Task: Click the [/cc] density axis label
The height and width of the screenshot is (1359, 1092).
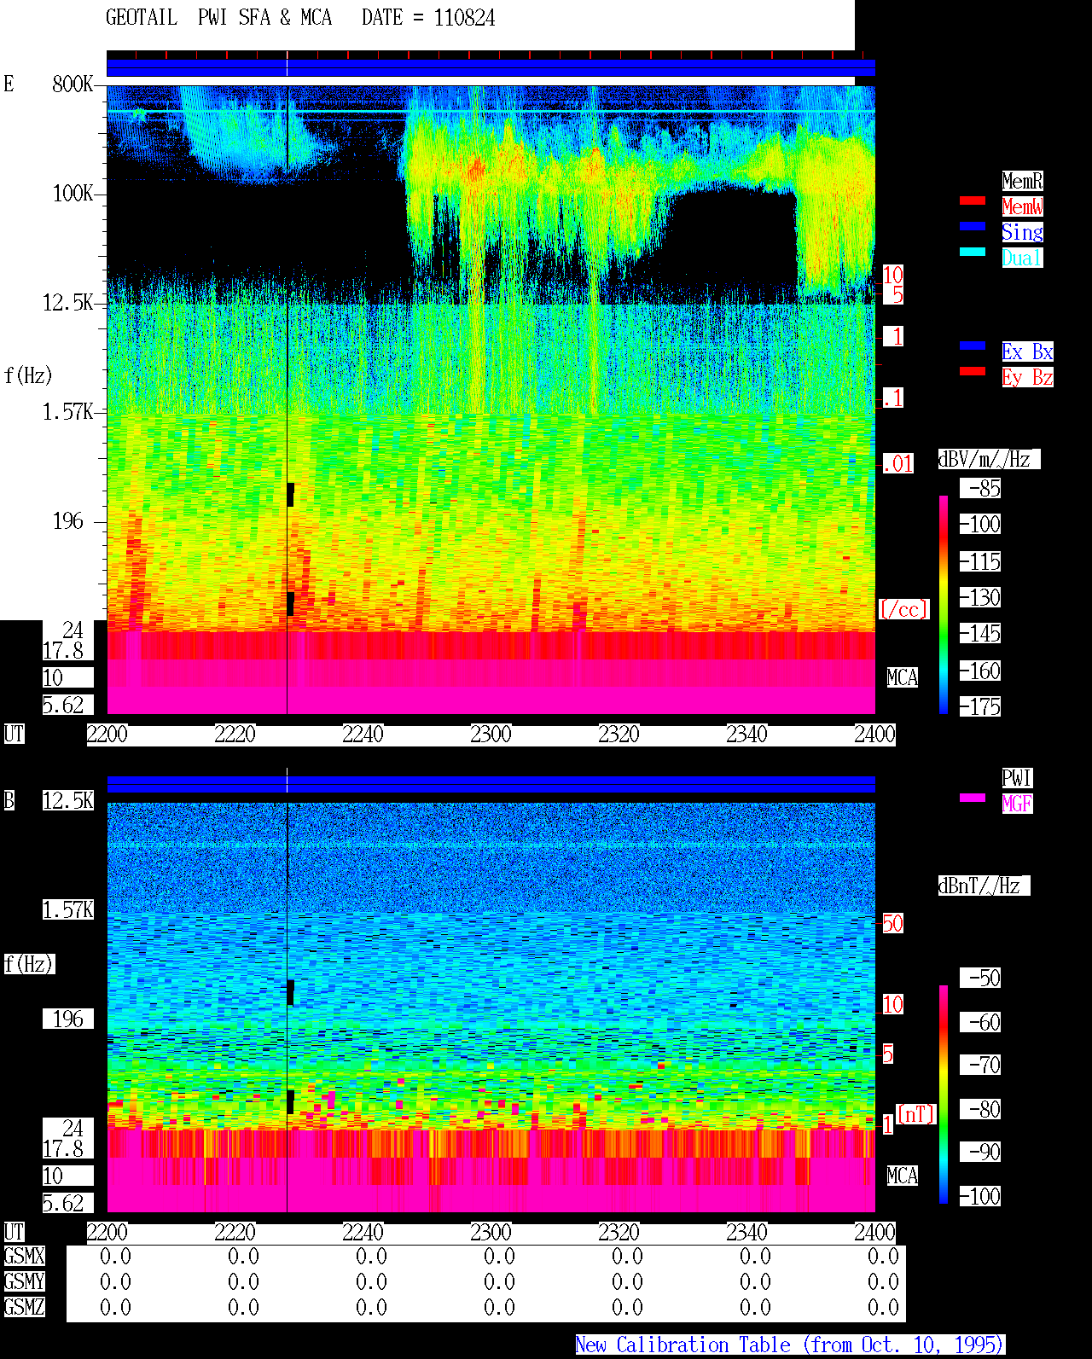Action: coord(903,610)
